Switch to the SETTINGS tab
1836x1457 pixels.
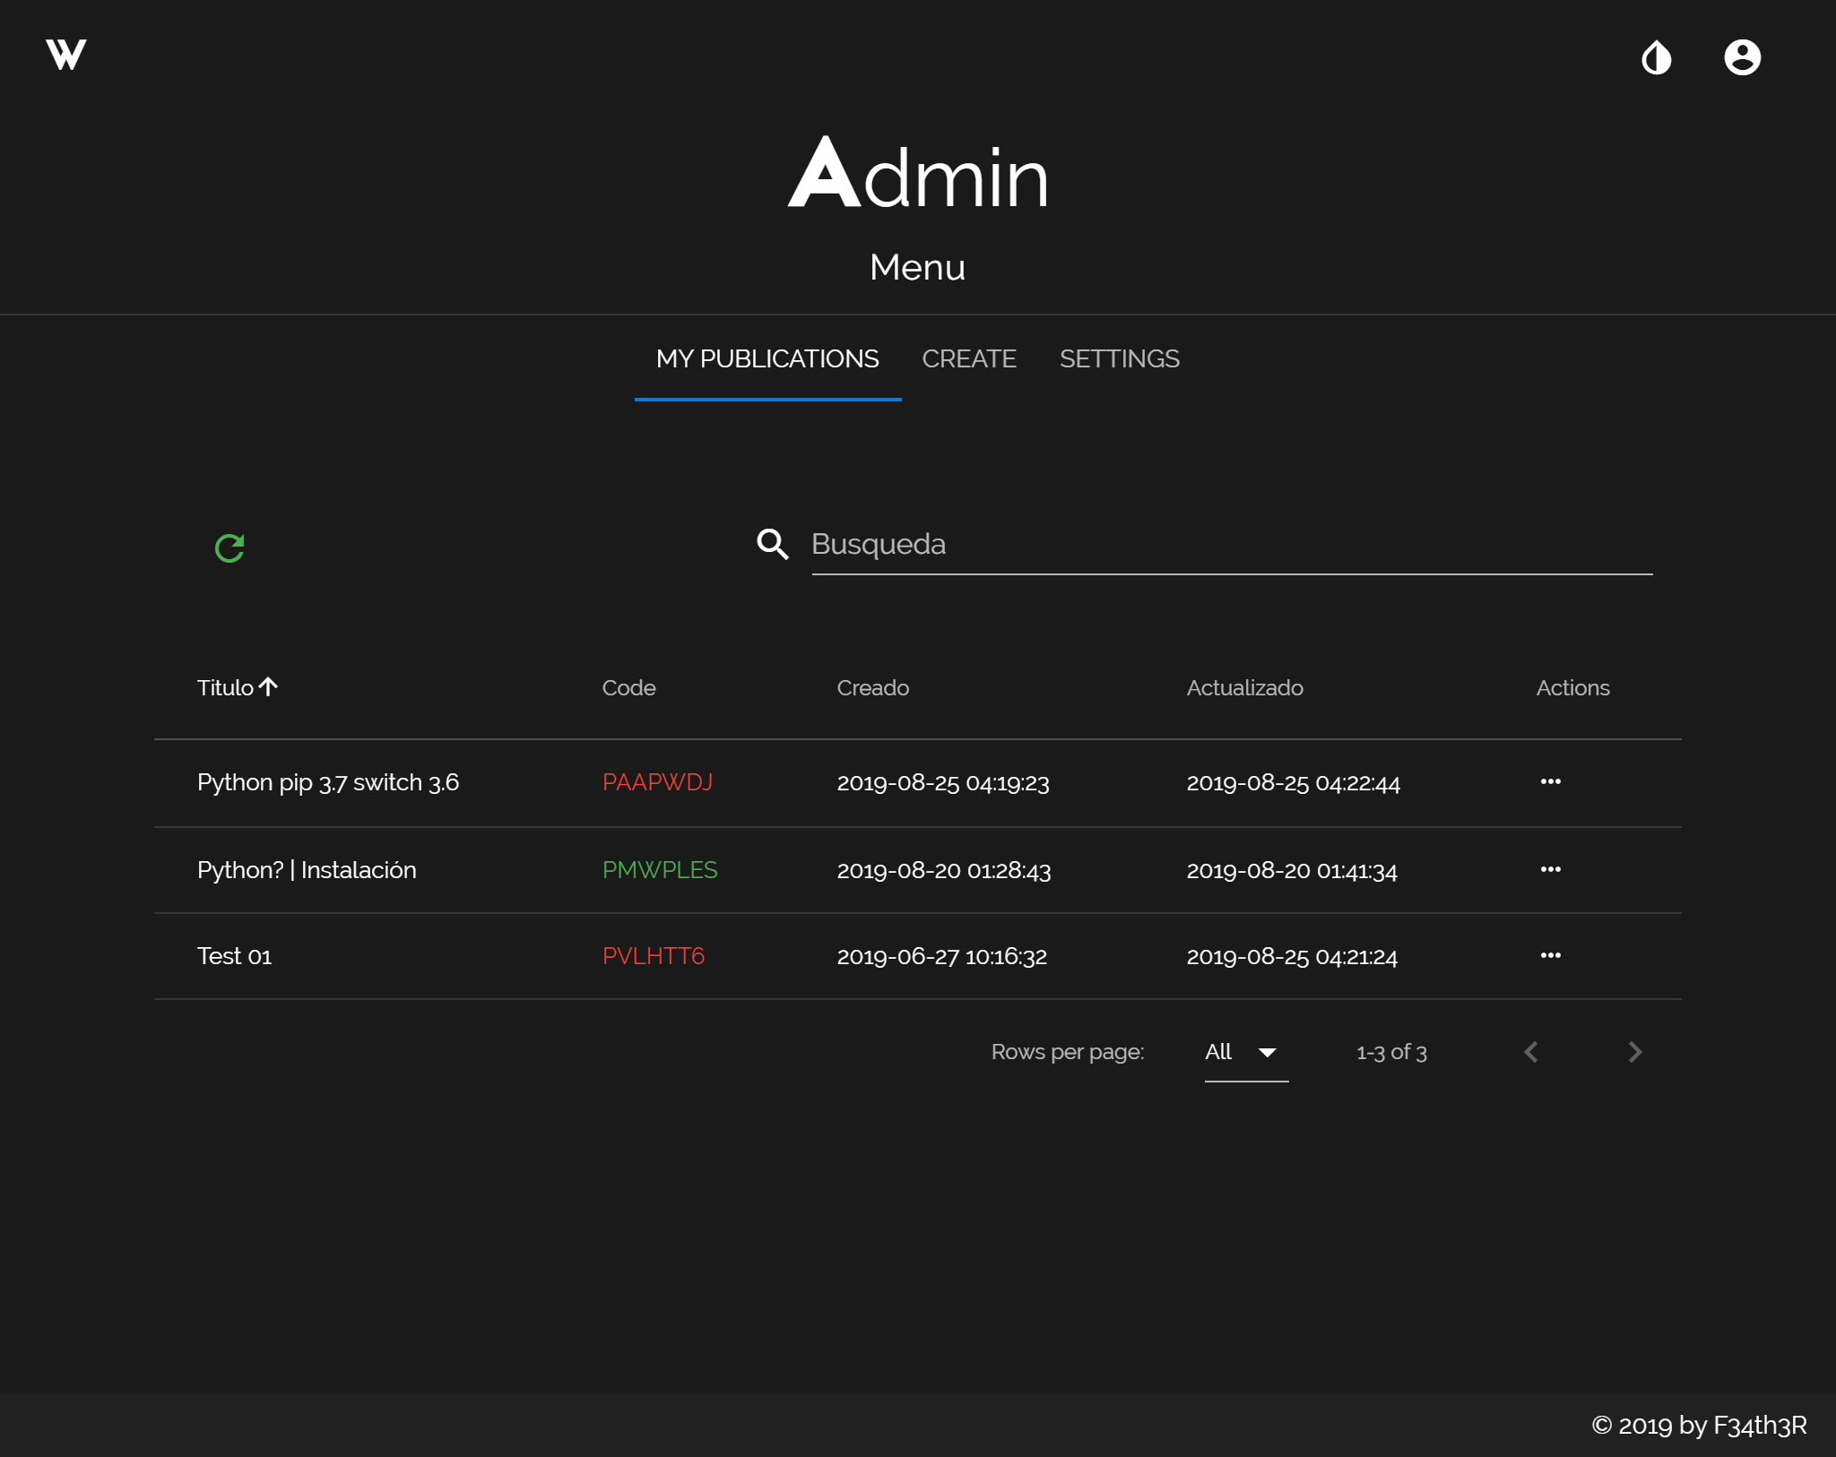coord(1119,359)
